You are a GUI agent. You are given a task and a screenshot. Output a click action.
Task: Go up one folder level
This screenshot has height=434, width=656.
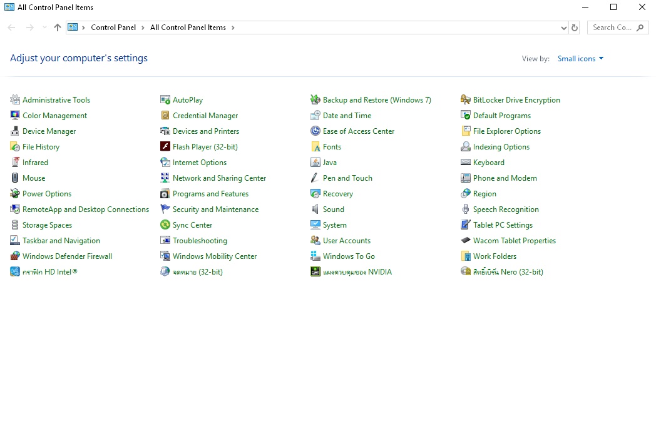[x=58, y=28]
